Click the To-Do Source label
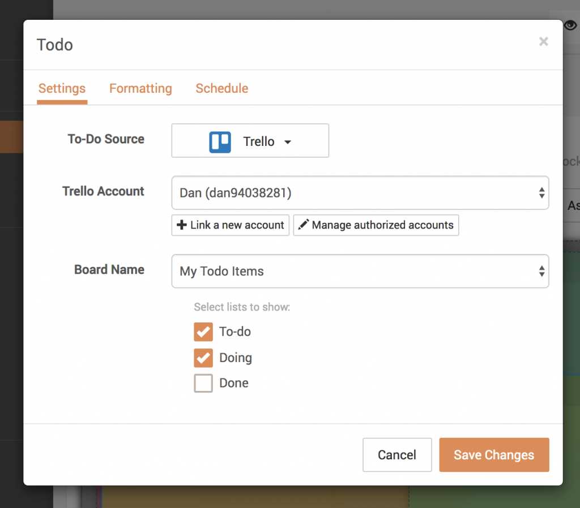This screenshot has width=580, height=508. tap(106, 139)
